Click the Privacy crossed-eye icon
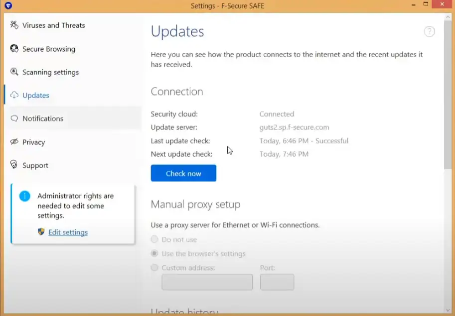This screenshot has height=316, width=455. 14,142
